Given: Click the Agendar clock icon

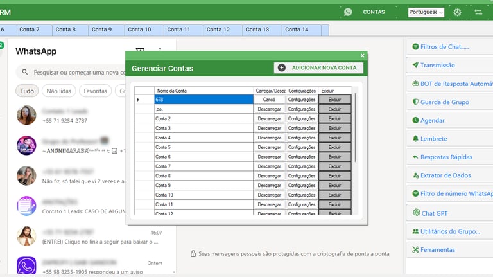Looking at the screenshot, I should coord(415,120).
